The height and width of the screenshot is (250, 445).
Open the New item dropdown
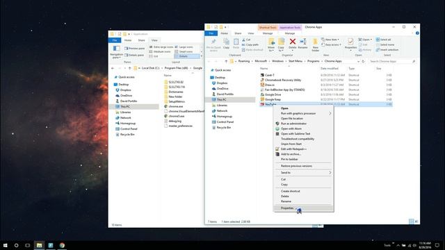(x=330, y=40)
